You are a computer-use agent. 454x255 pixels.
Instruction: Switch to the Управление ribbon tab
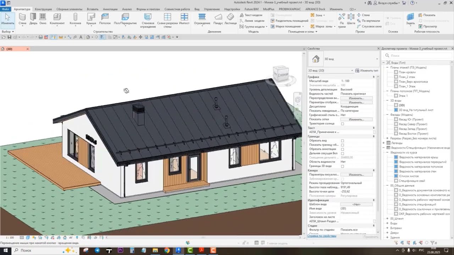click(x=212, y=9)
